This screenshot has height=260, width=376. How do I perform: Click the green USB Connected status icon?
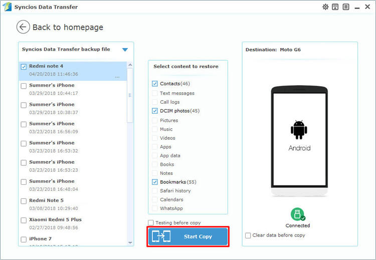[298, 214]
